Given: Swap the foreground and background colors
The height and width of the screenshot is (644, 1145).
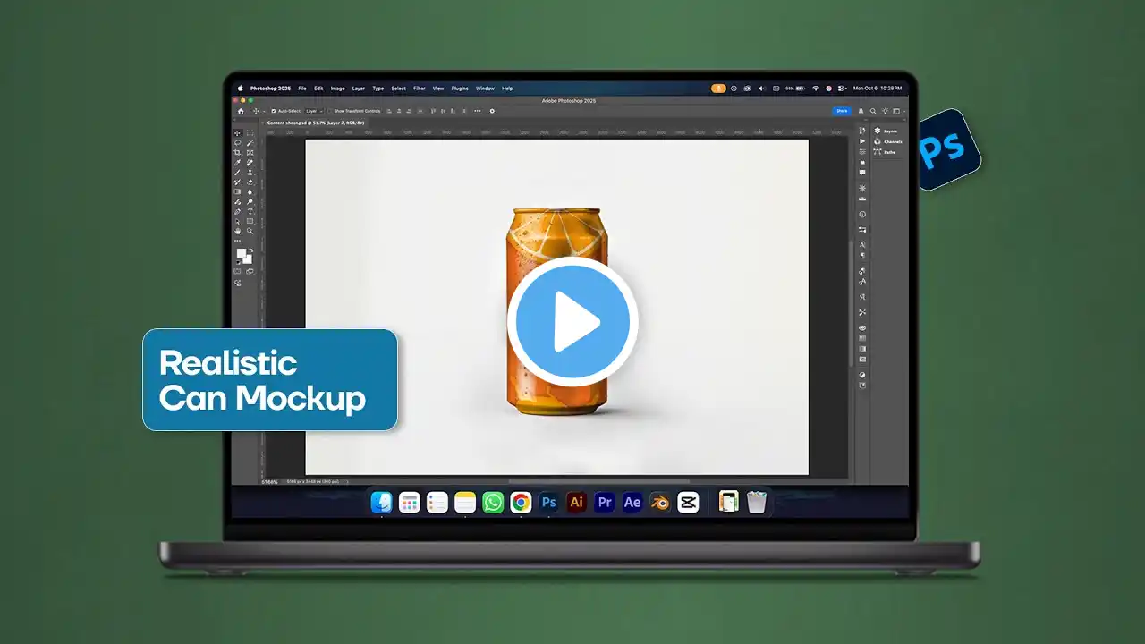Looking at the screenshot, I should click(x=250, y=250).
